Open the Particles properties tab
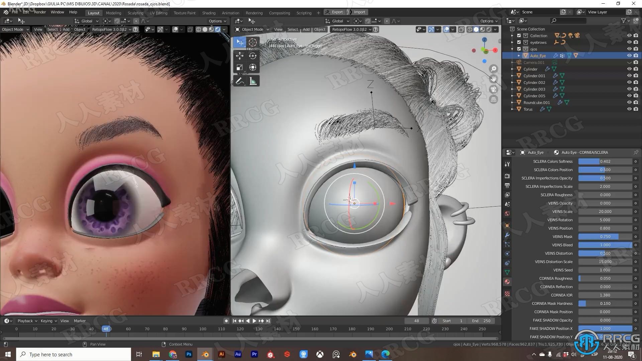The image size is (642, 361). (x=507, y=244)
